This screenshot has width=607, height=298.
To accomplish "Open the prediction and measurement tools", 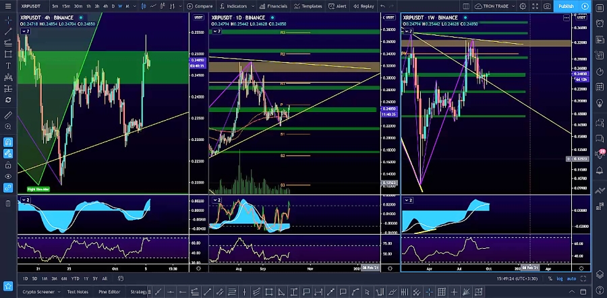I will point(8,88).
